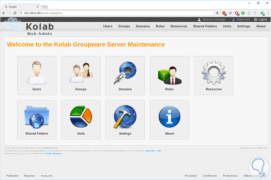Click the green K extension icon
This screenshot has height=180, width=271.
[243, 13]
